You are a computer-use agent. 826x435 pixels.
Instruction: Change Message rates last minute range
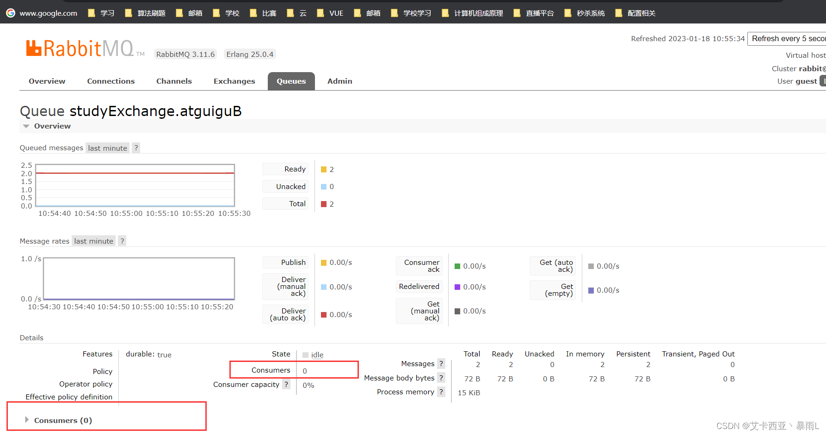click(x=93, y=241)
